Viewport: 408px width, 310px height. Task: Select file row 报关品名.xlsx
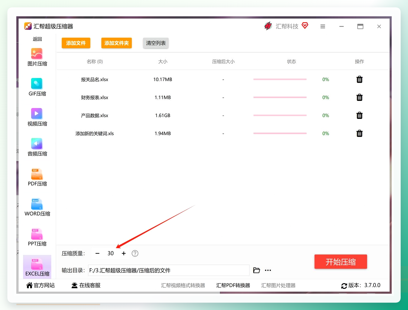(x=223, y=79)
